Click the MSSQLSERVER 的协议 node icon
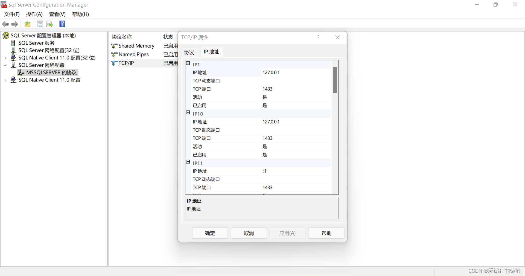 [x=21, y=72]
